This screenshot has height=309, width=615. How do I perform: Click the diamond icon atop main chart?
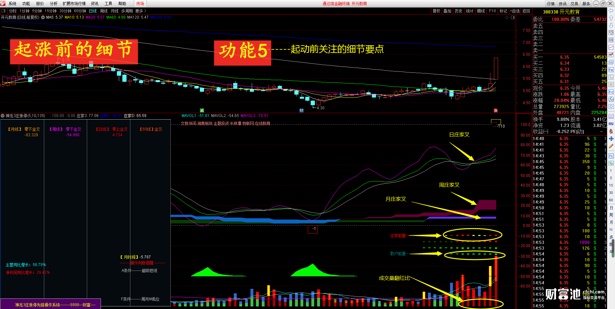click(507, 17)
